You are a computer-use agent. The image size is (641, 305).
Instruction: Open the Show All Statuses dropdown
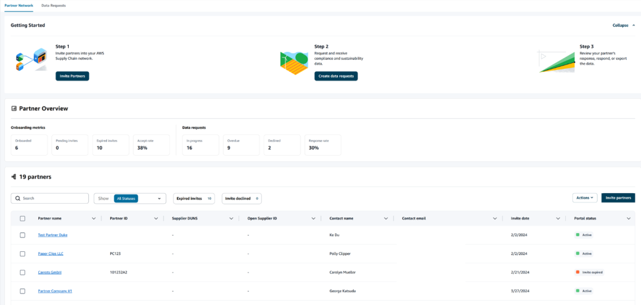tap(130, 198)
